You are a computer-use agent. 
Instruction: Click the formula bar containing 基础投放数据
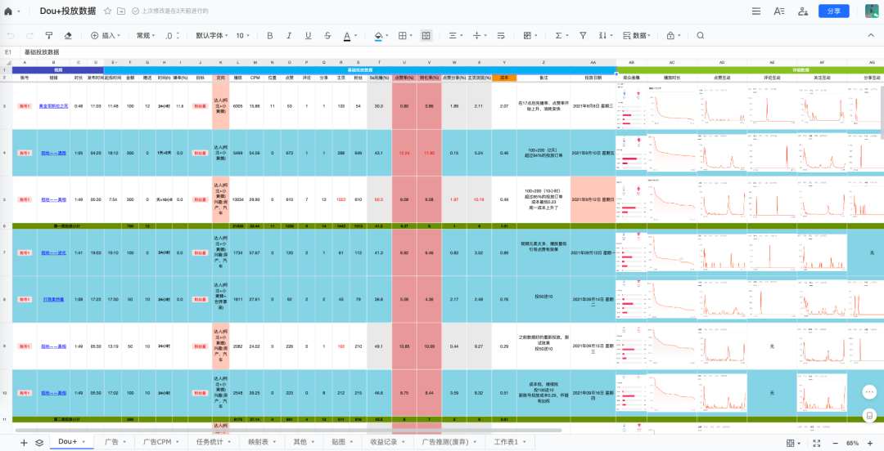click(x=451, y=51)
